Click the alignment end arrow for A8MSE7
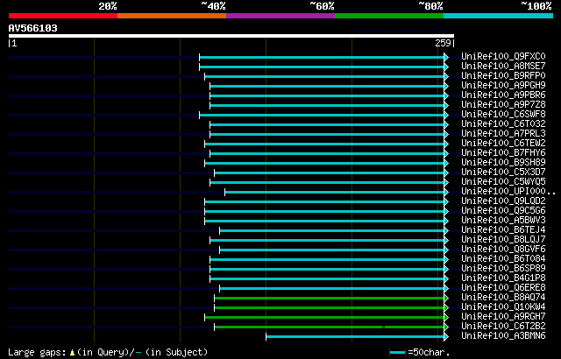This screenshot has height=359, width=561. 446,67
